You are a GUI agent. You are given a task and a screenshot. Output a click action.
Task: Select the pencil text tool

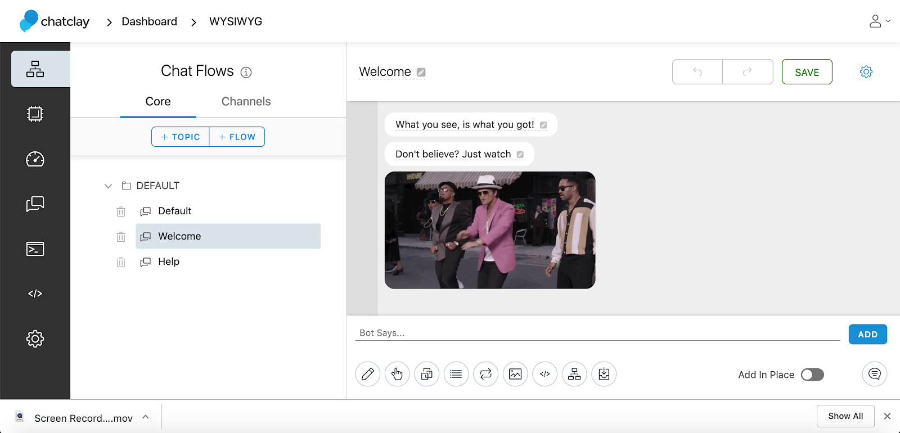tap(368, 374)
